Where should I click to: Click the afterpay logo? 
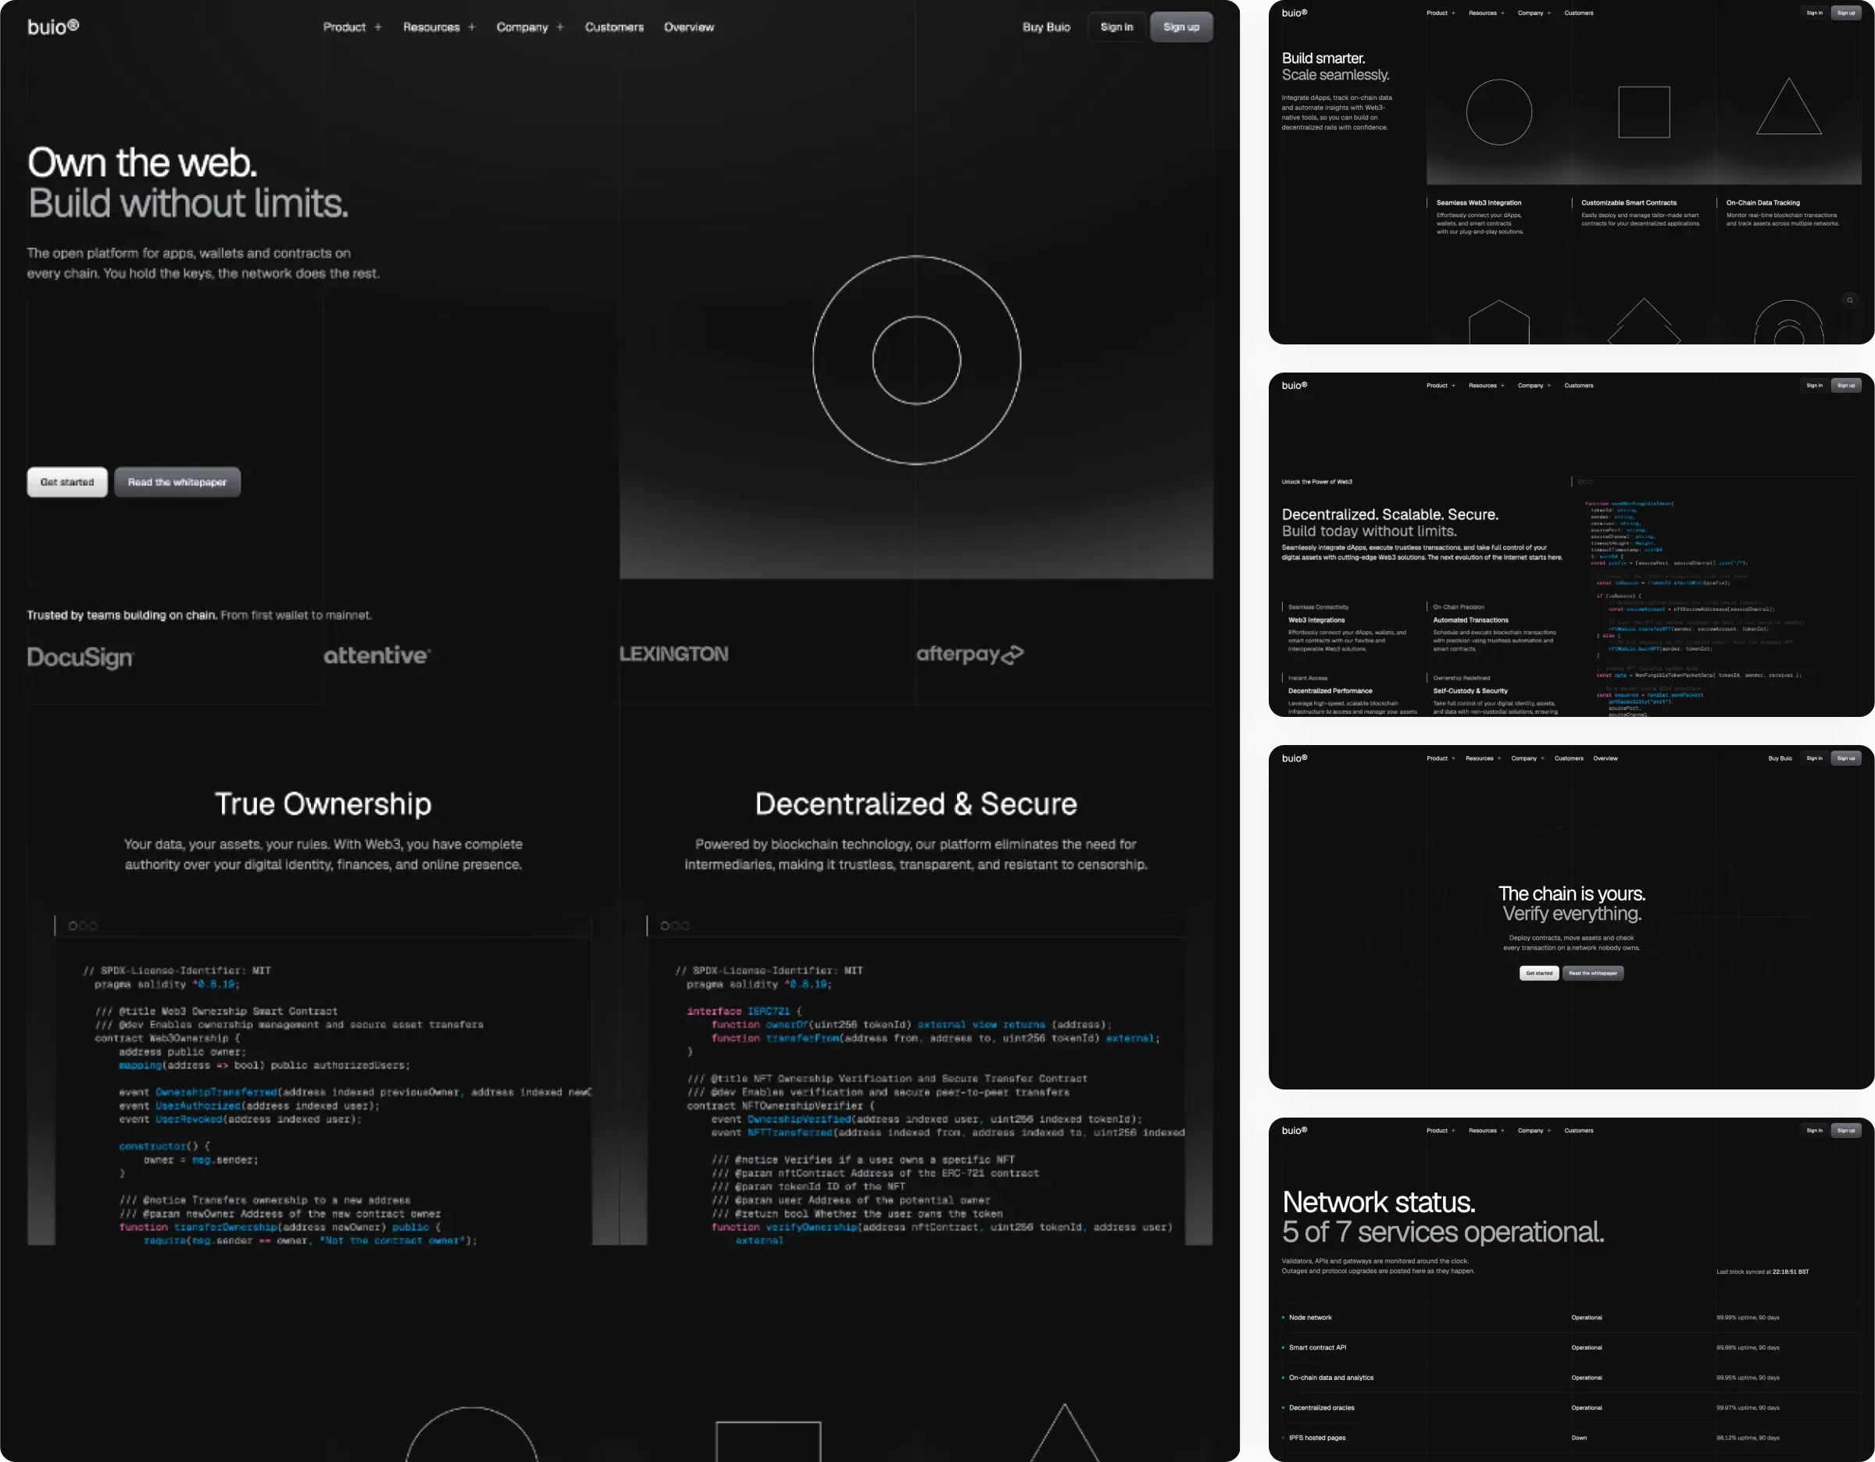coord(970,654)
